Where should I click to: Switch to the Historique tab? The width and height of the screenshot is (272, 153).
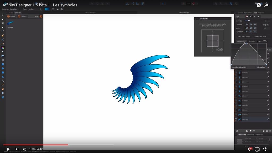250,134
